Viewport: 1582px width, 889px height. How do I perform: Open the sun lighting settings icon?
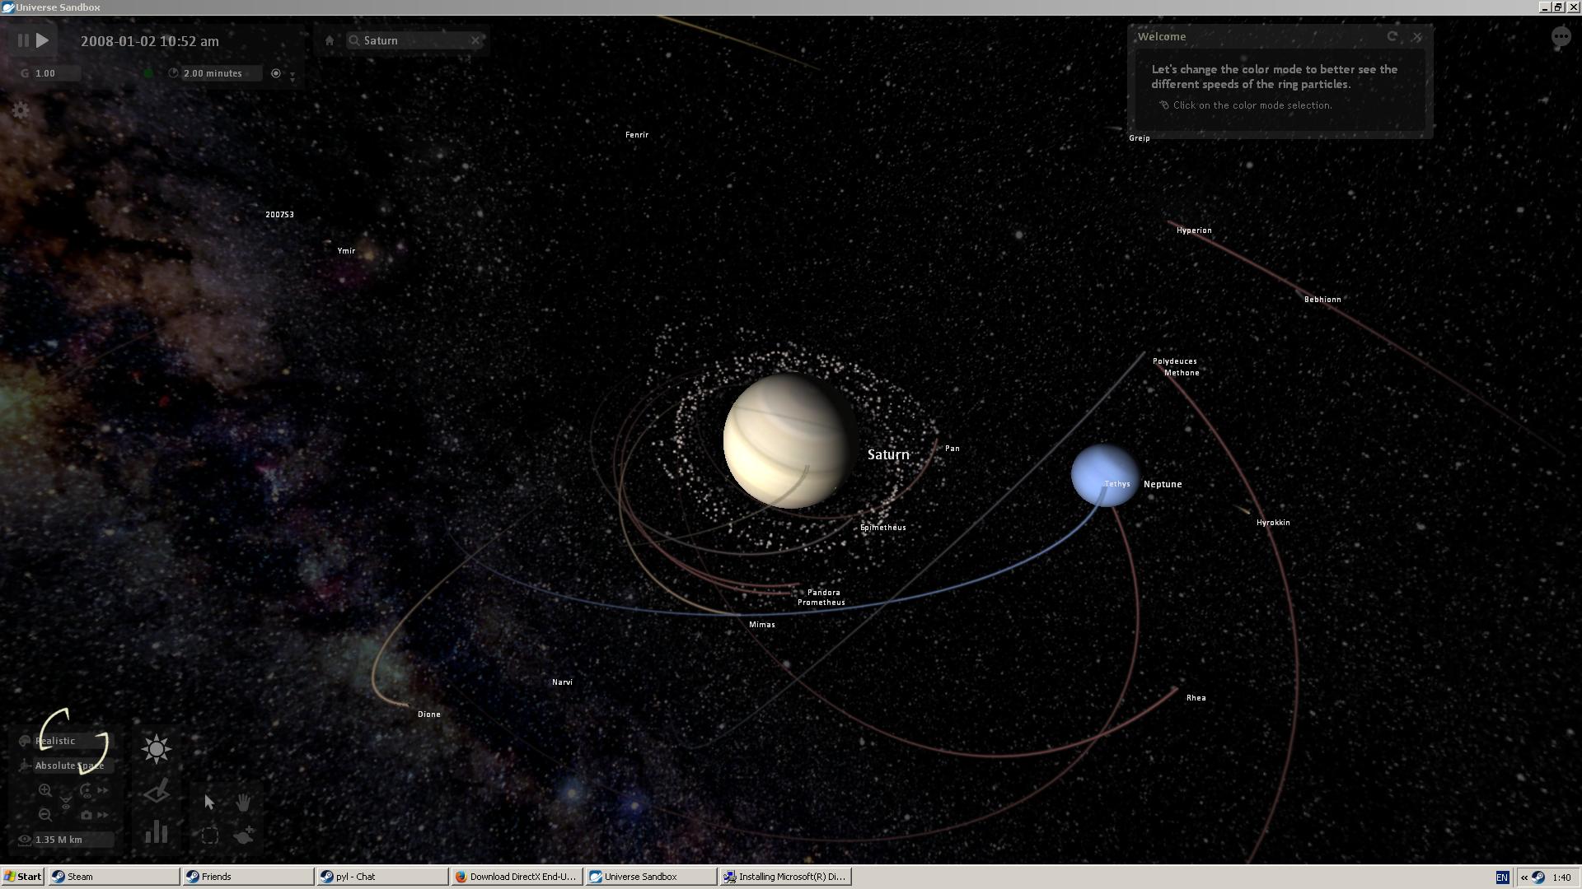point(157,749)
